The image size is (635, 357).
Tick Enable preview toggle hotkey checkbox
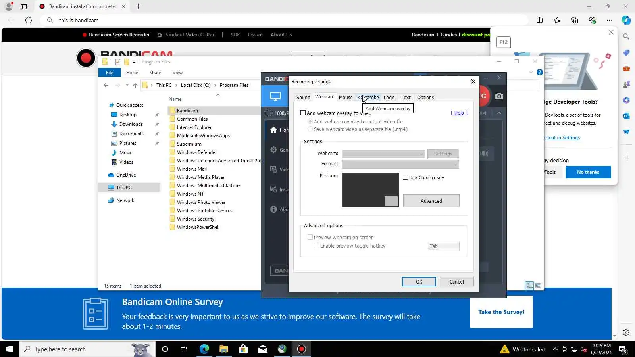coord(317,246)
